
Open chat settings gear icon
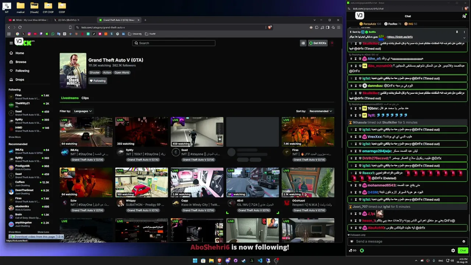[453, 251]
